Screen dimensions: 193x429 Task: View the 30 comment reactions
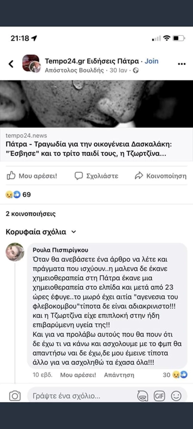pyautogui.click(x=175, y=375)
